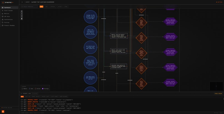Zoom out of the graph canvas

tap(22, 14)
